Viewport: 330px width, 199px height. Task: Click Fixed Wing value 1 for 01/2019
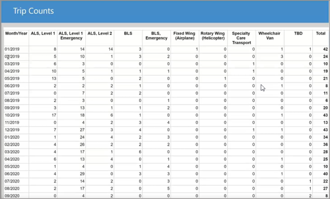point(197,49)
